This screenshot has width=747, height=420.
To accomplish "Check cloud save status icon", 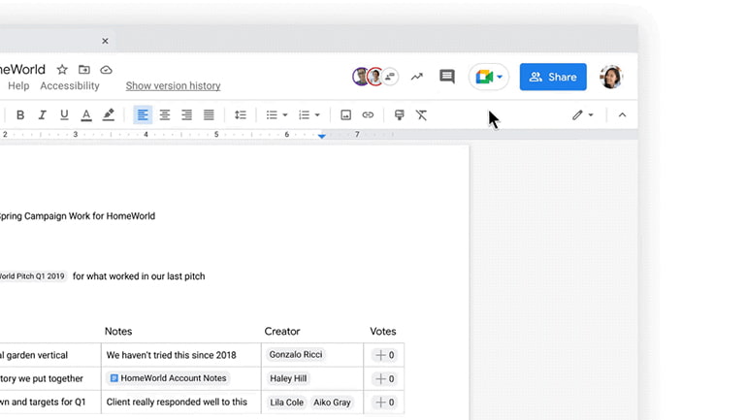I will click(107, 70).
